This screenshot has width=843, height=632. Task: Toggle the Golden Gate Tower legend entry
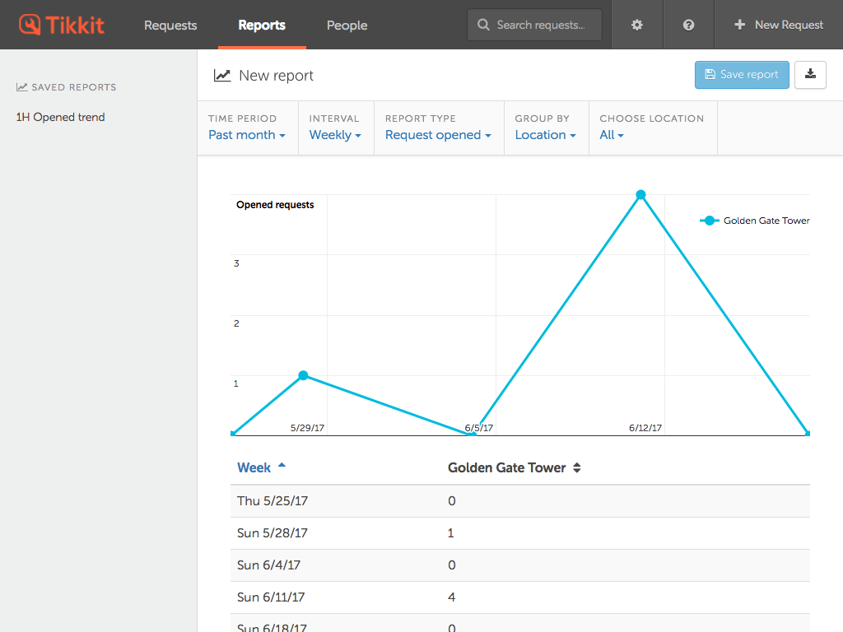[754, 220]
